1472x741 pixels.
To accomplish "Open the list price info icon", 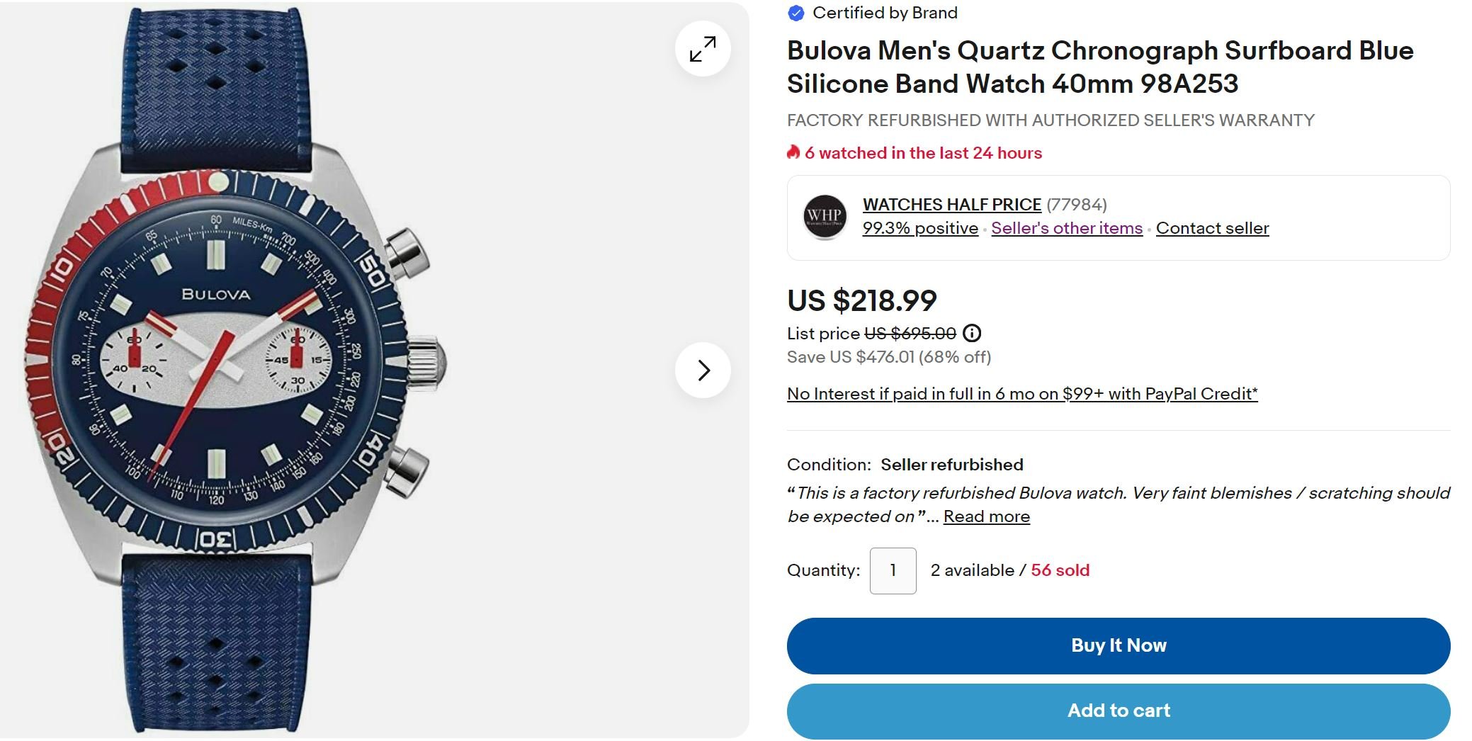I will (972, 333).
